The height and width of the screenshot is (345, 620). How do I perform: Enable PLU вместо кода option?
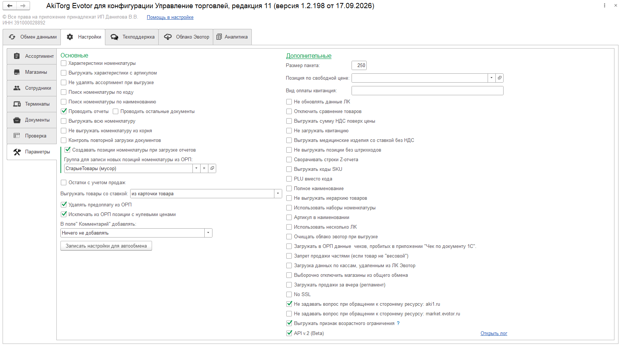(x=289, y=179)
